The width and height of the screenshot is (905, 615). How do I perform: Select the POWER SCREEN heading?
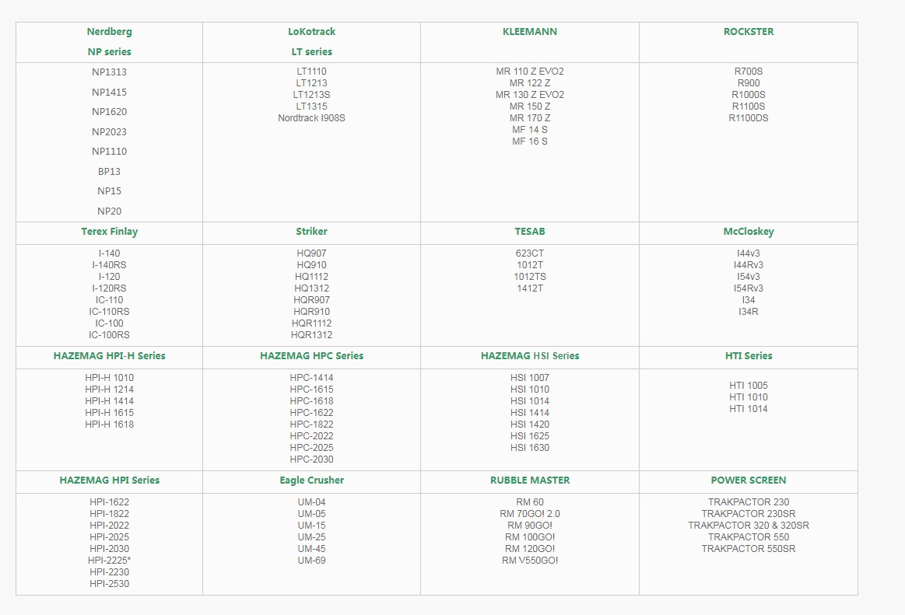tap(749, 480)
